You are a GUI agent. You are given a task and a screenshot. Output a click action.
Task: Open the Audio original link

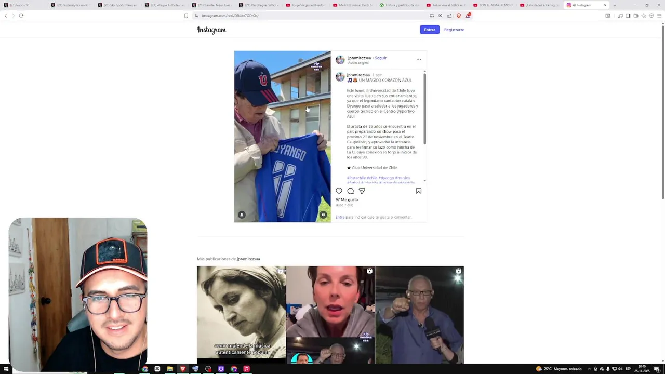(x=358, y=63)
